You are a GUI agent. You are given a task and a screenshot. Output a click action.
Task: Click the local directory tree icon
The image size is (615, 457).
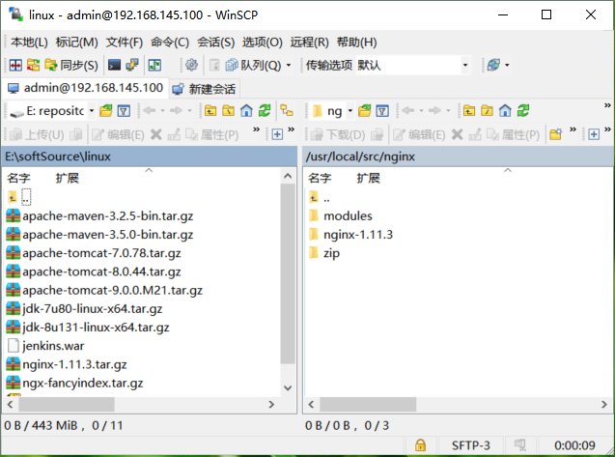pyautogui.click(x=287, y=111)
